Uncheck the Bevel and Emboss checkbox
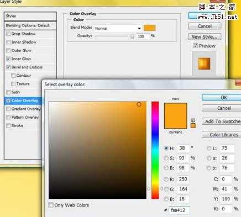The image size is (241, 217). [8, 67]
